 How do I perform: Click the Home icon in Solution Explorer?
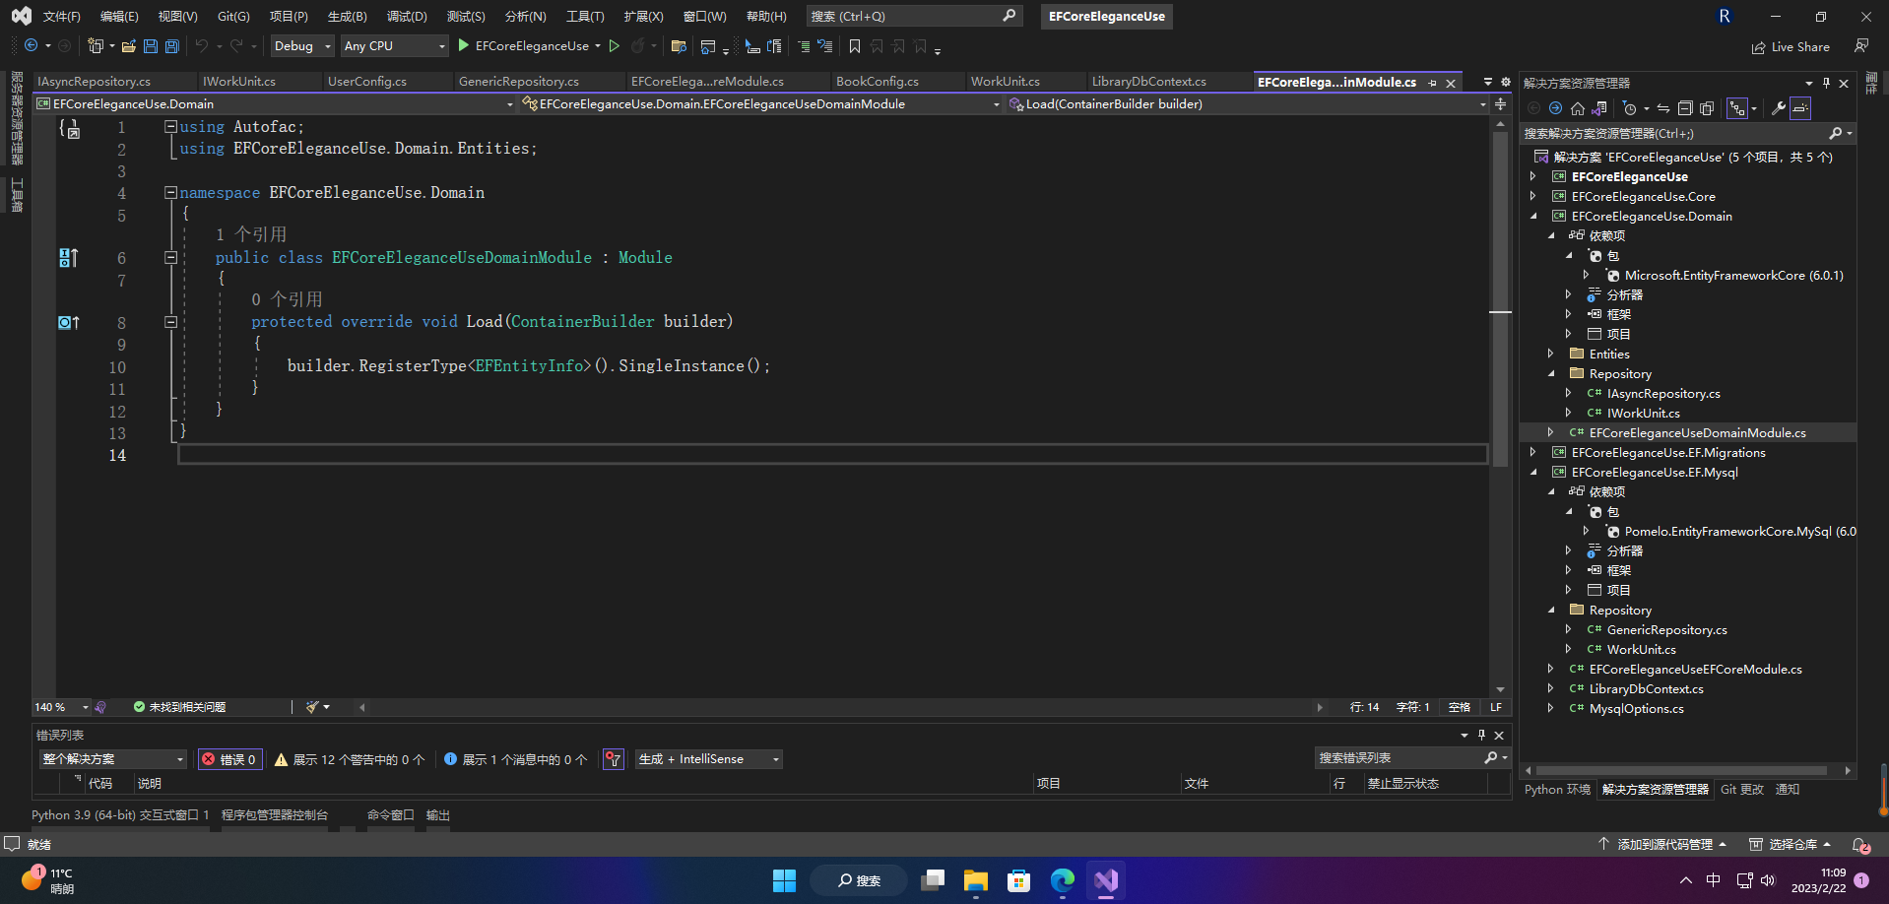1578,108
